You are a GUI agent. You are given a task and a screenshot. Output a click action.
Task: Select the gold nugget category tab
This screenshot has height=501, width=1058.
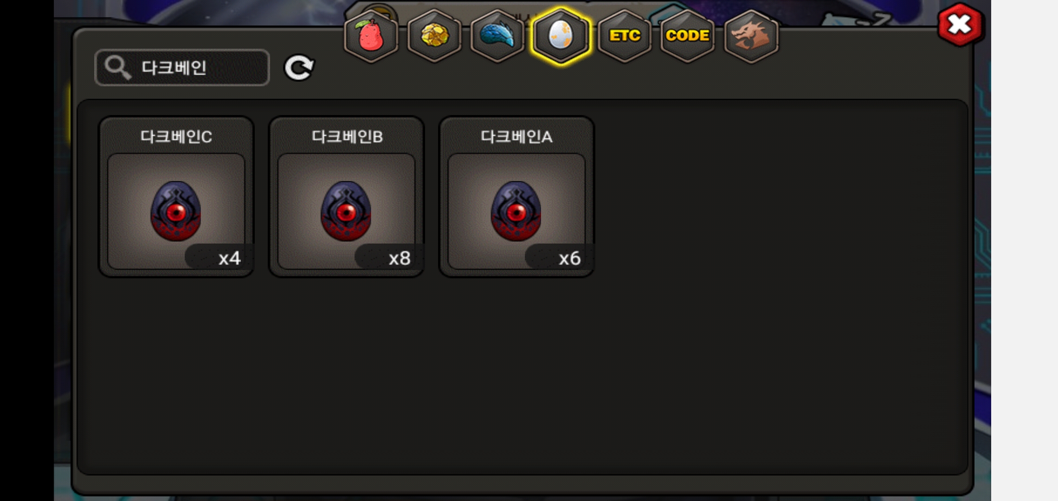click(x=434, y=36)
